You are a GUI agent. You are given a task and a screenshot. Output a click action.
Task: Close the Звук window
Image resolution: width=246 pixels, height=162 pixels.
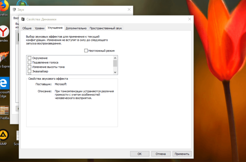click(x=129, y=9)
